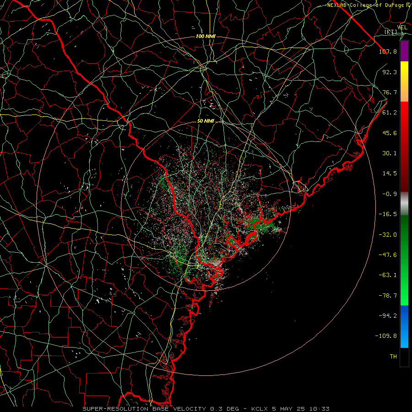Viewport: 412px width, 412px height.
Task: Click the 107.8 velocity scale value
Action: 388,51
